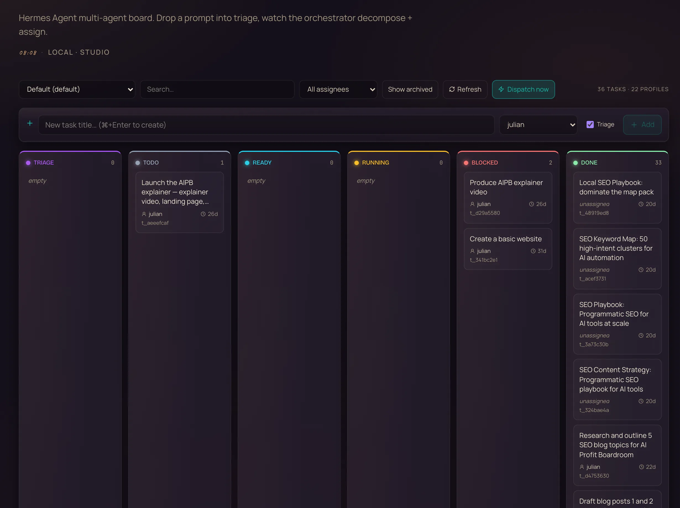The height and width of the screenshot is (508, 680).
Task: Focus the Search input field
Action: 217,89
